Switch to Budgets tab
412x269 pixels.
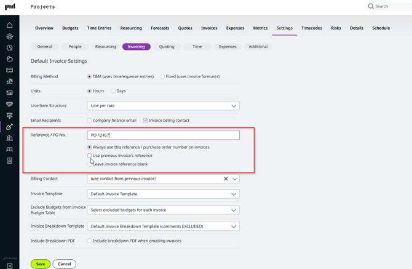(70, 28)
